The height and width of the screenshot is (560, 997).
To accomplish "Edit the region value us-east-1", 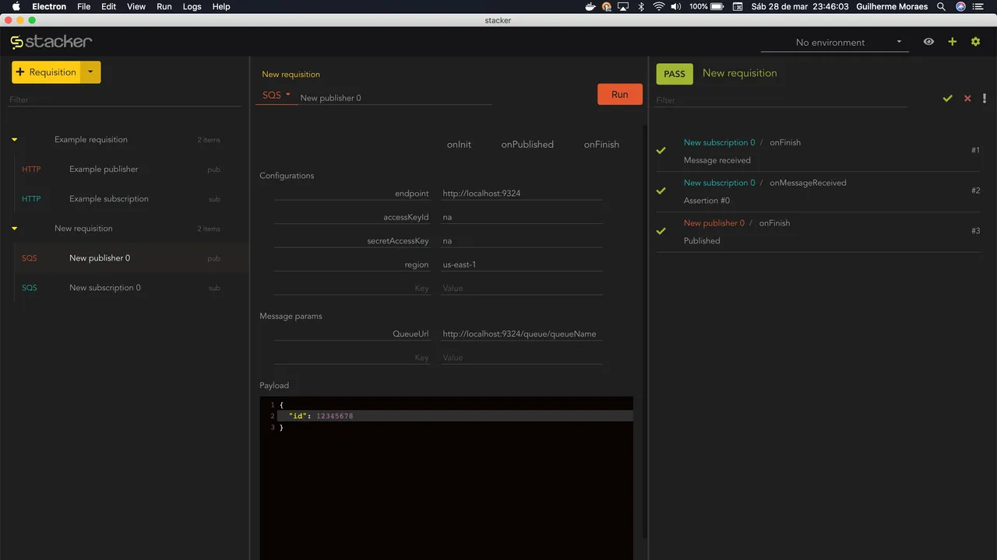I will 521,264.
